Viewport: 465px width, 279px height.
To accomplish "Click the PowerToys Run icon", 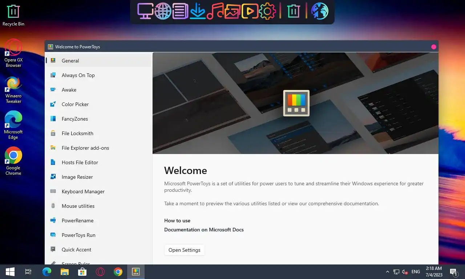I will (53, 235).
